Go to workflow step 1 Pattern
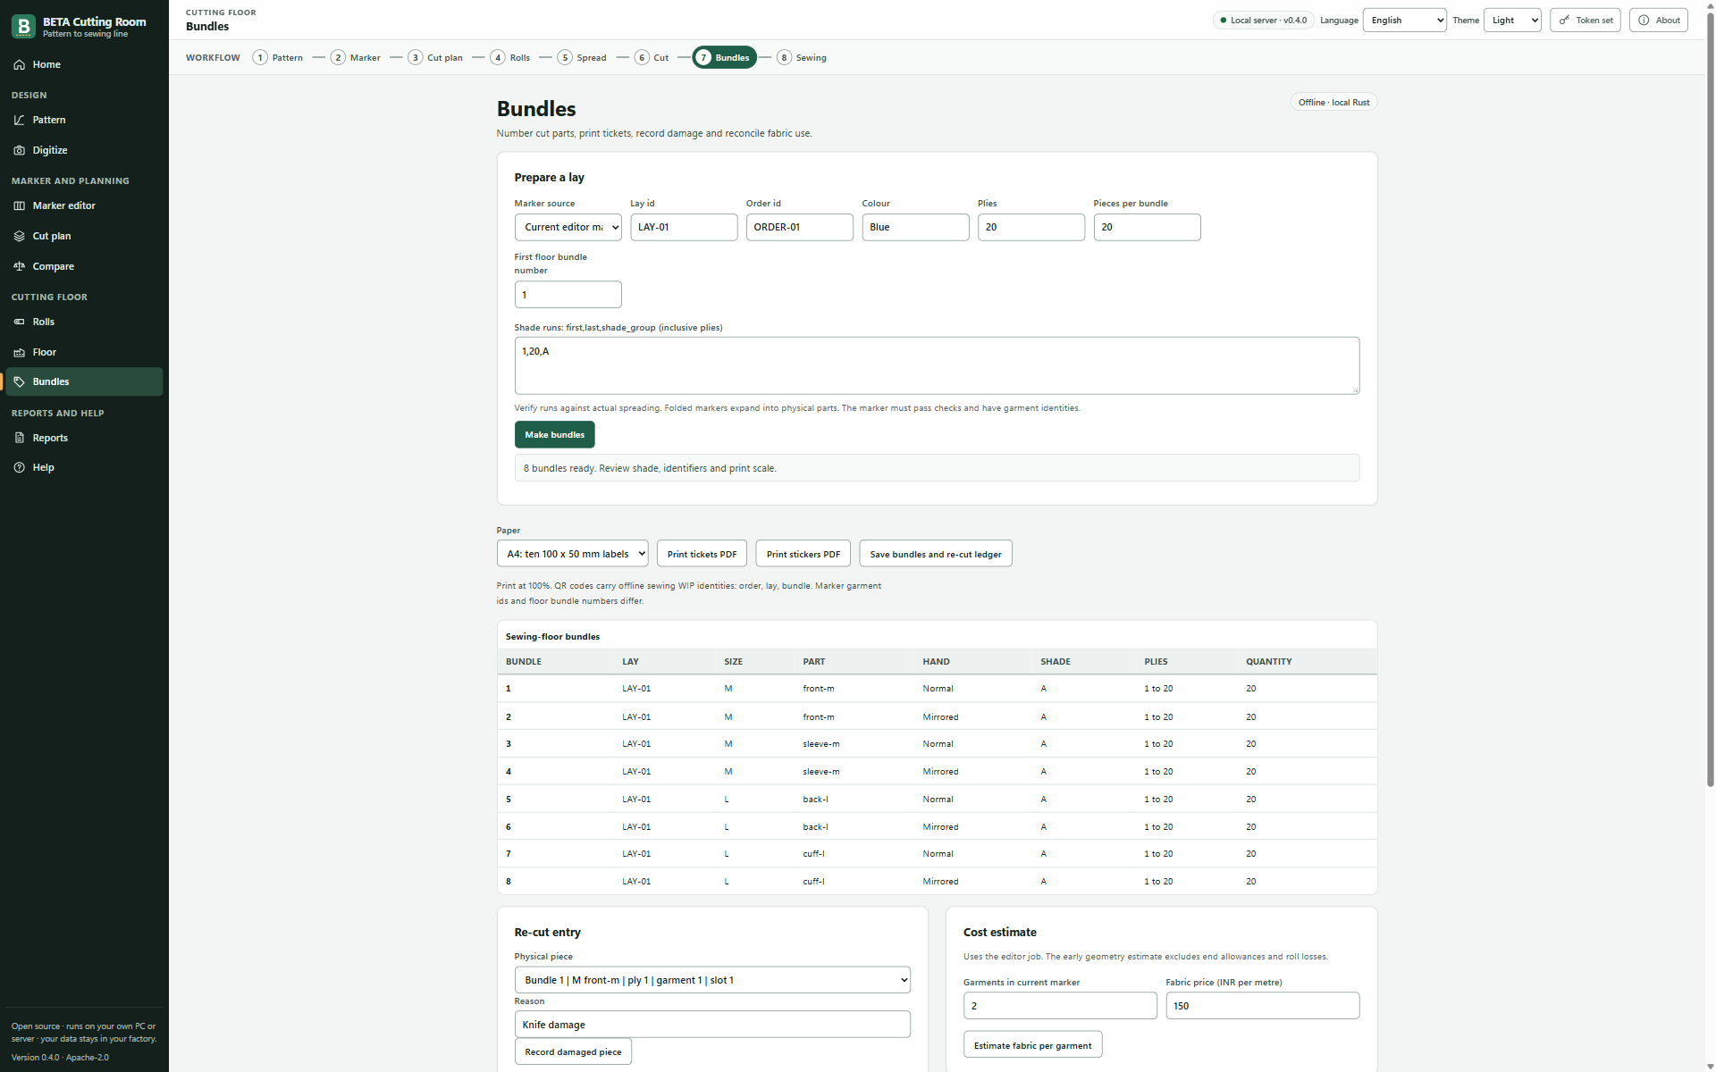 [279, 57]
